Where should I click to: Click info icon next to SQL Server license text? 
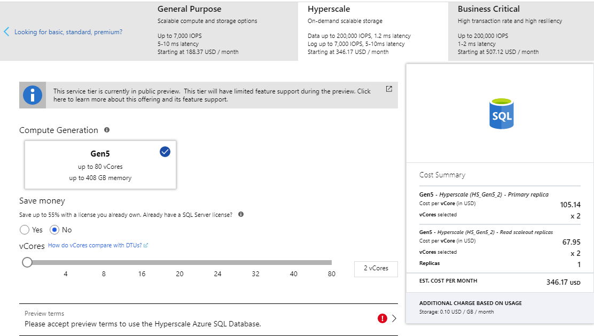point(241,214)
